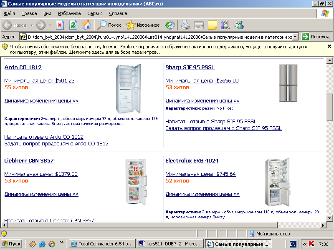Switch to kurs511_DUEP_2 Word taskbar button
334x250 pixels.
point(170,244)
